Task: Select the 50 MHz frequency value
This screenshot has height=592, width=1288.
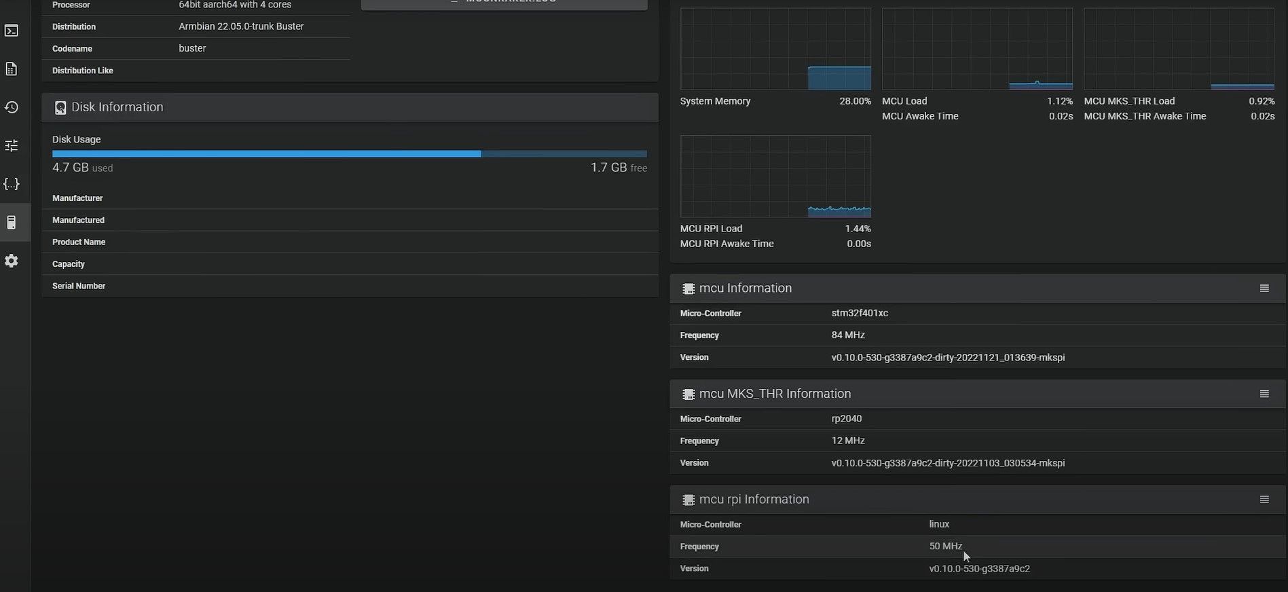Action: 946,546
